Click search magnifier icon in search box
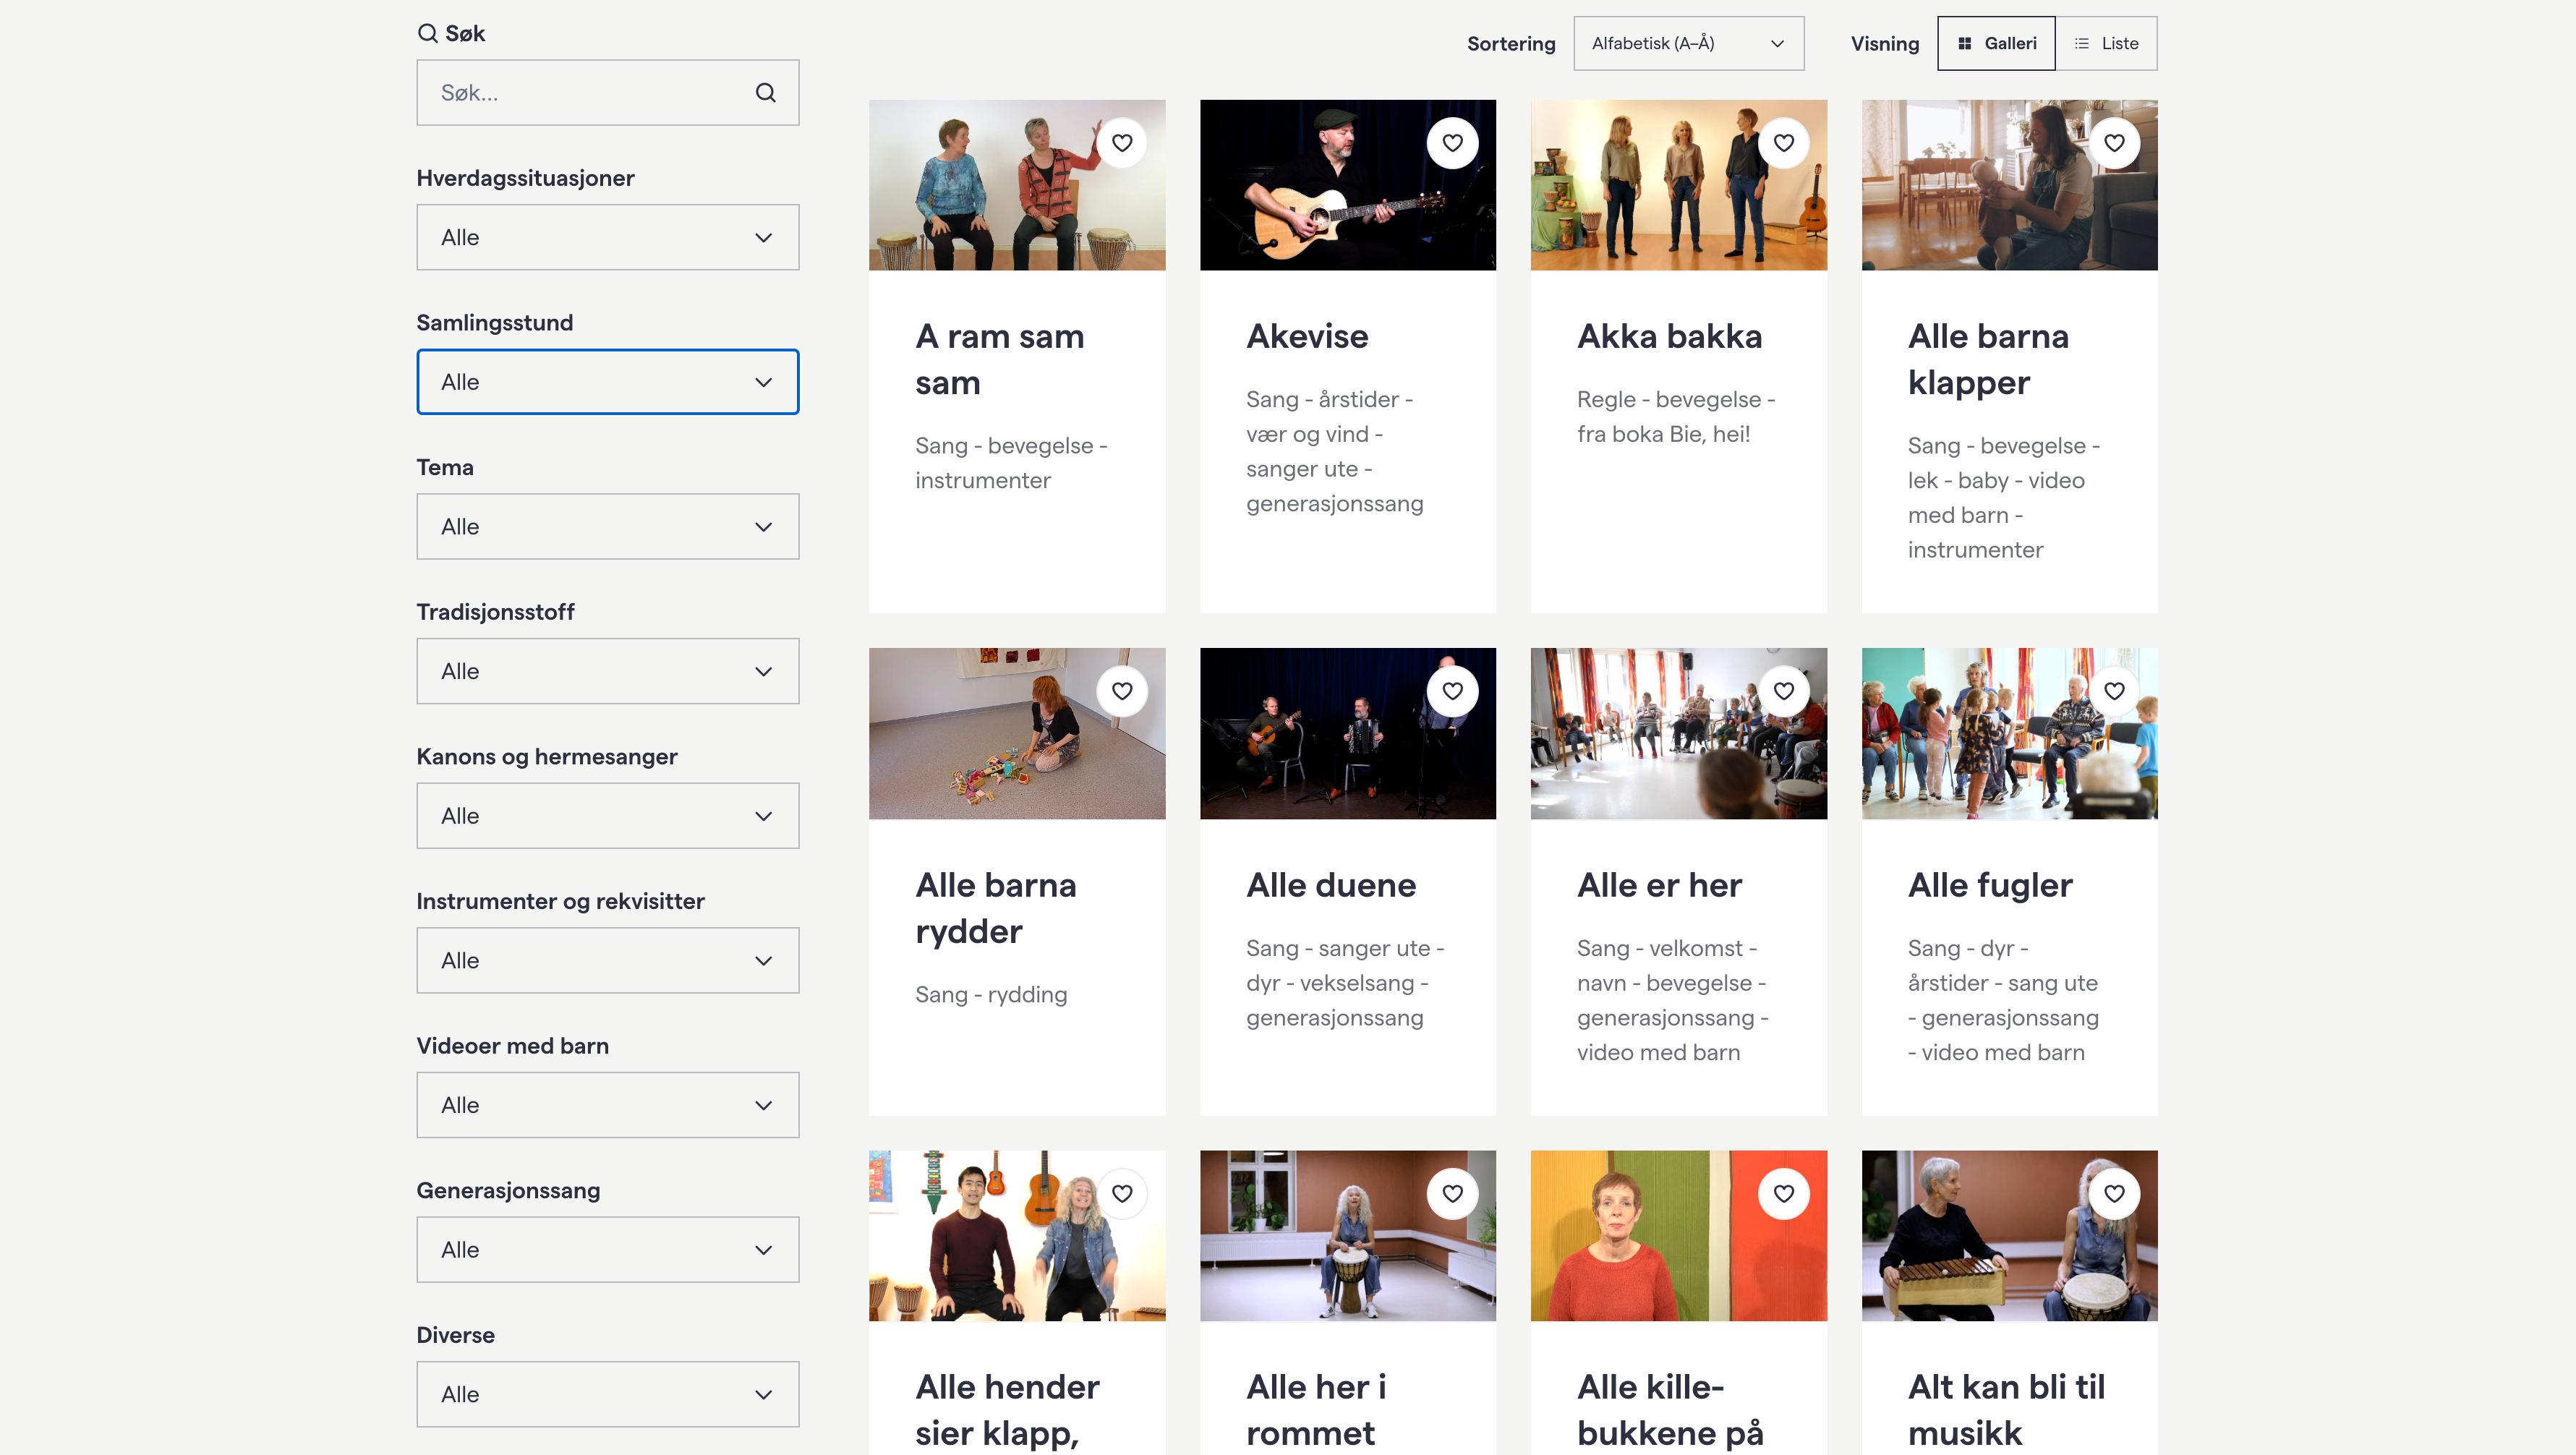Viewport: 2576px width, 1455px height. coord(765,93)
